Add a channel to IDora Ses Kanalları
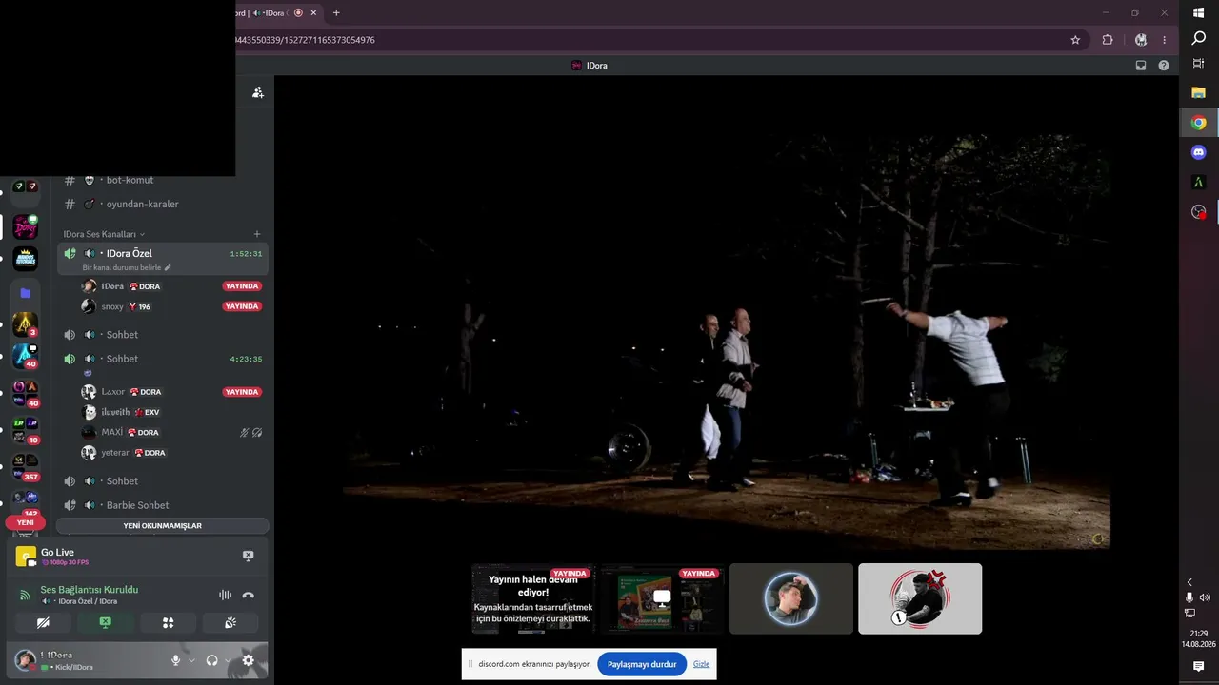Image resolution: width=1219 pixels, height=685 pixels. tap(256, 234)
